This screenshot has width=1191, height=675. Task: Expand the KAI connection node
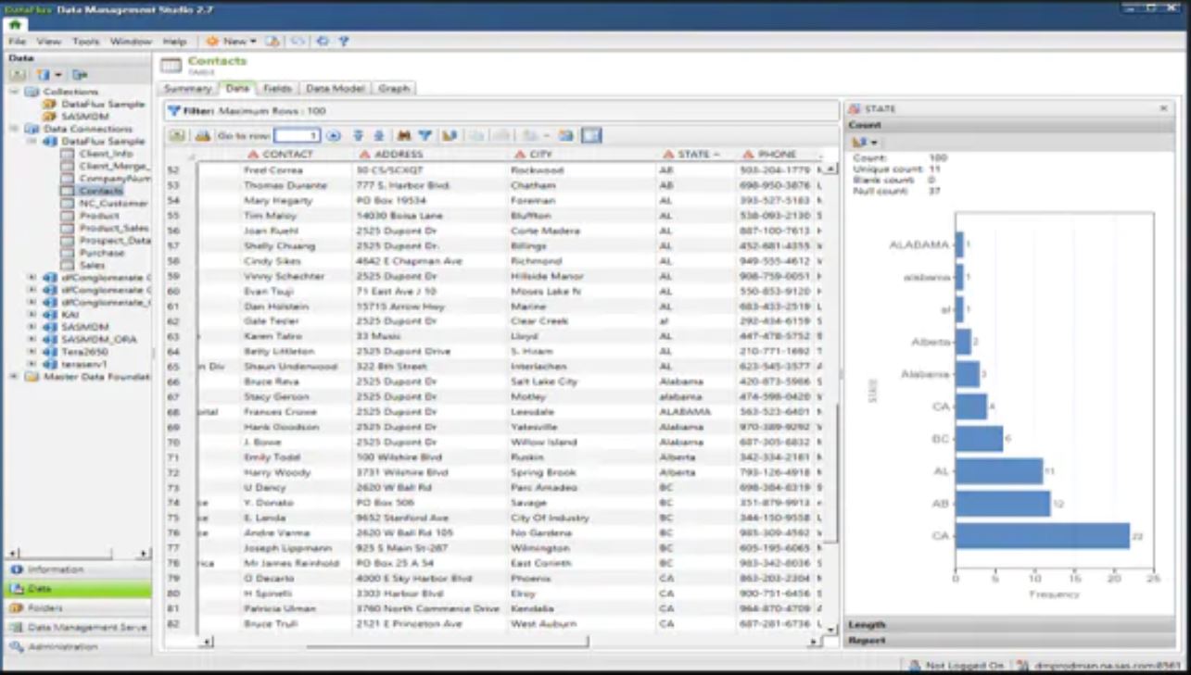(x=32, y=315)
